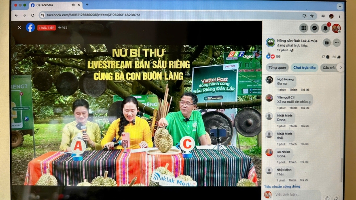The height and width of the screenshot is (200, 356).
Task: Open the notifications bell
Action: 325,28
